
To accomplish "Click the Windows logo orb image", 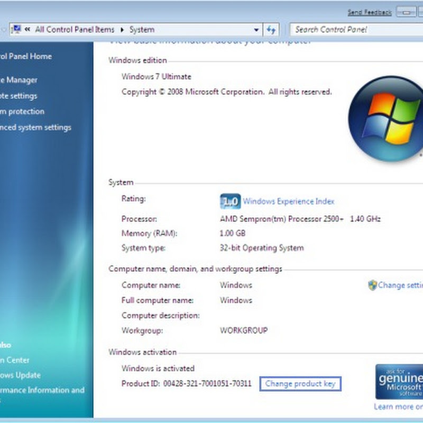I will click(386, 118).
